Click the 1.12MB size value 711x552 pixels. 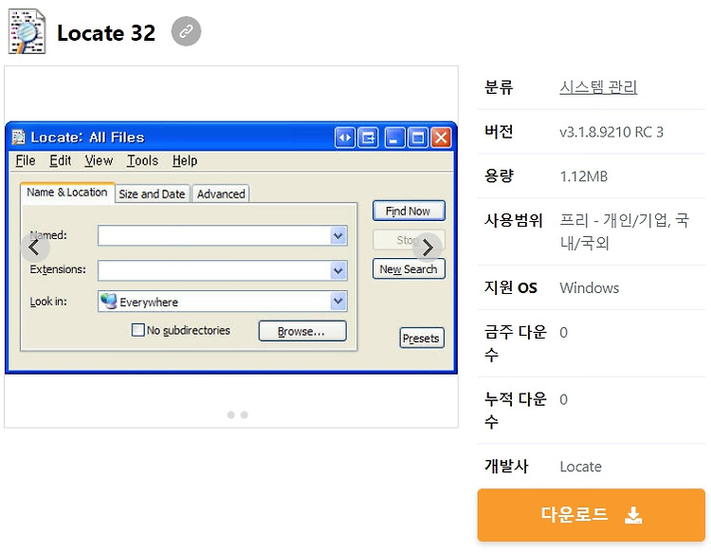pos(584,176)
